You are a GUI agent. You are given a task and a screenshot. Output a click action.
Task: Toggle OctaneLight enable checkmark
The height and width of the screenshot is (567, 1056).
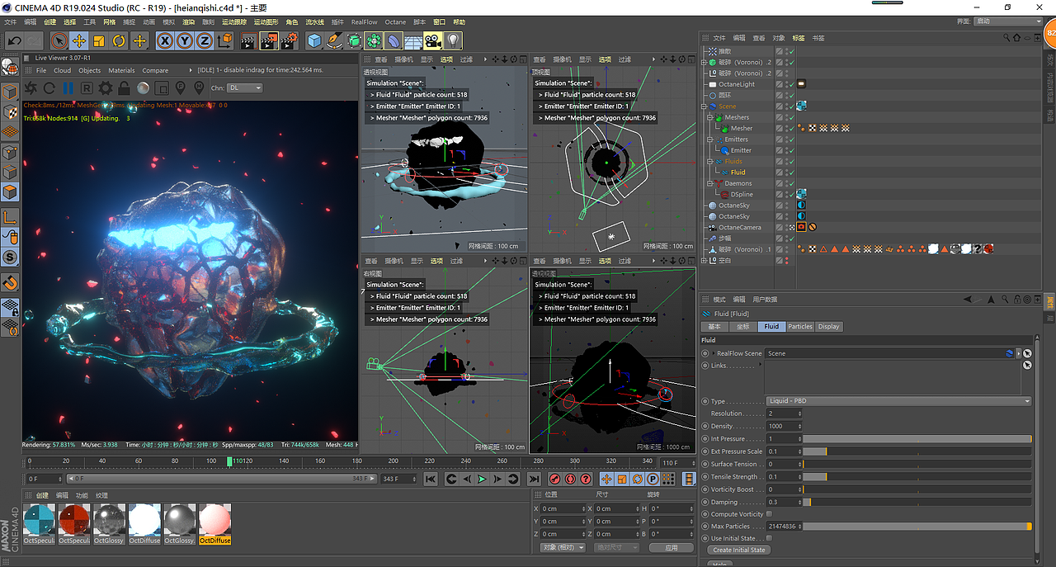(x=790, y=84)
